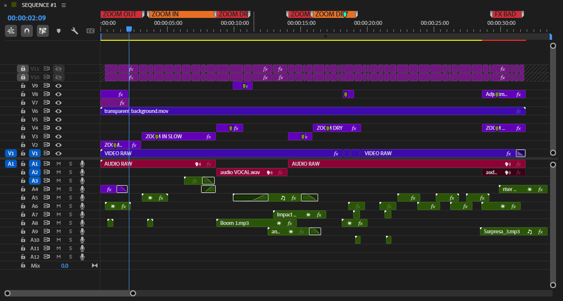Viewport: 563px width, 301px height.
Task: Mute audio track A2
Action: pos(59,172)
